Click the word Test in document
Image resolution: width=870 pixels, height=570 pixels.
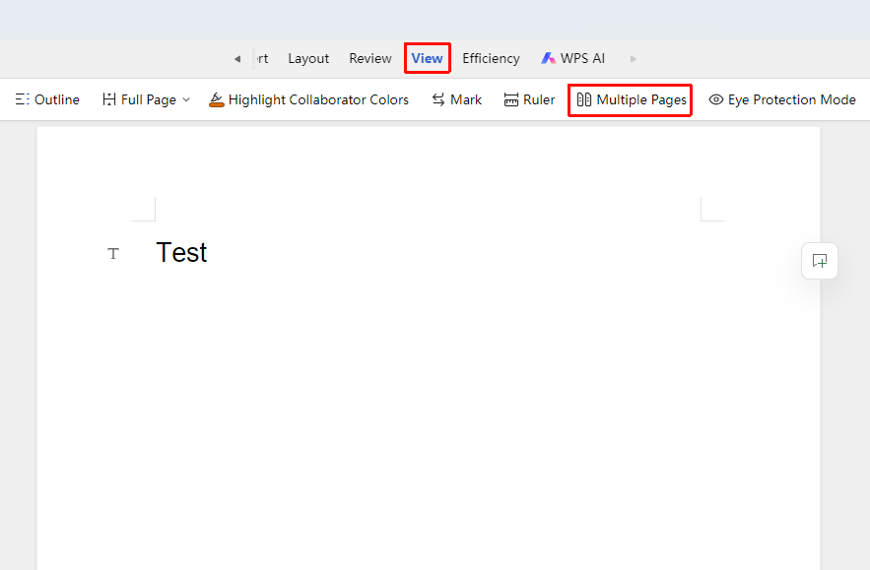(x=181, y=253)
